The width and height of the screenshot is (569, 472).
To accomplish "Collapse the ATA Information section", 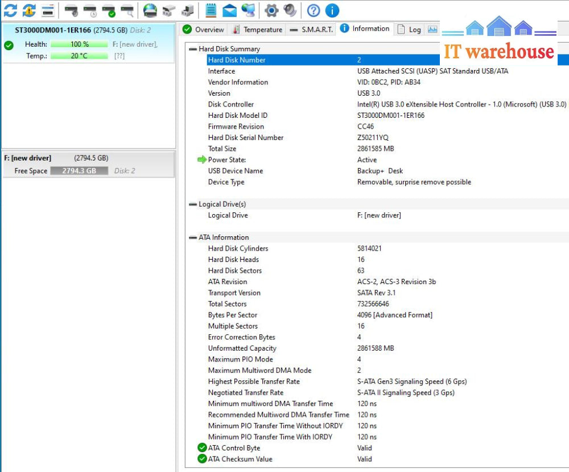I will point(193,237).
